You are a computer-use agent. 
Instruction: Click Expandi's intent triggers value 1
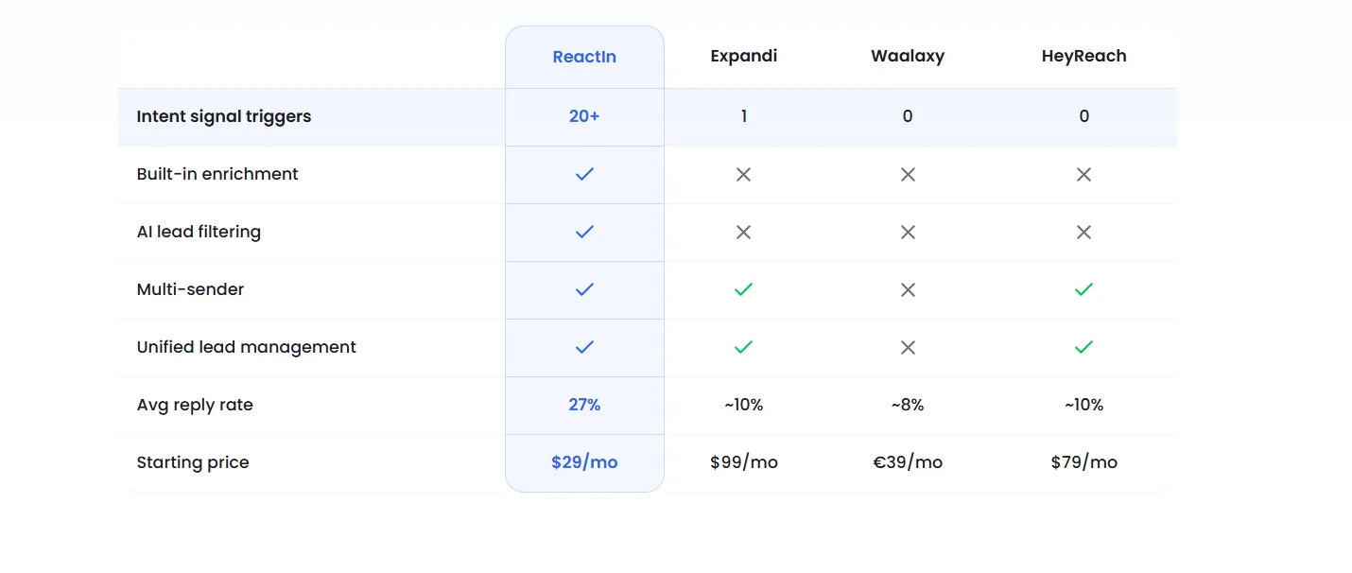pyautogui.click(x=744, y=116)
